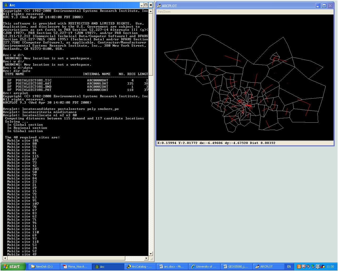This screenshot has width=338, height=271.
Task: Click Arc console scroll left arrow
Action: pos(5,258)
